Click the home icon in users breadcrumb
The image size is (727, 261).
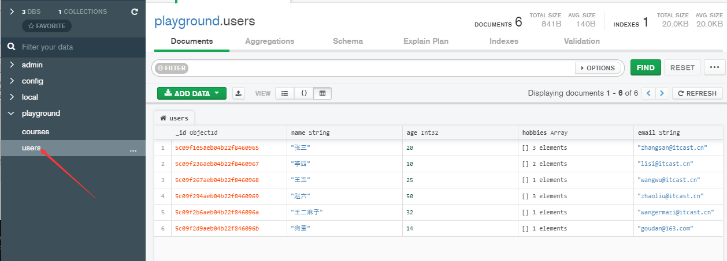point(164,118)
